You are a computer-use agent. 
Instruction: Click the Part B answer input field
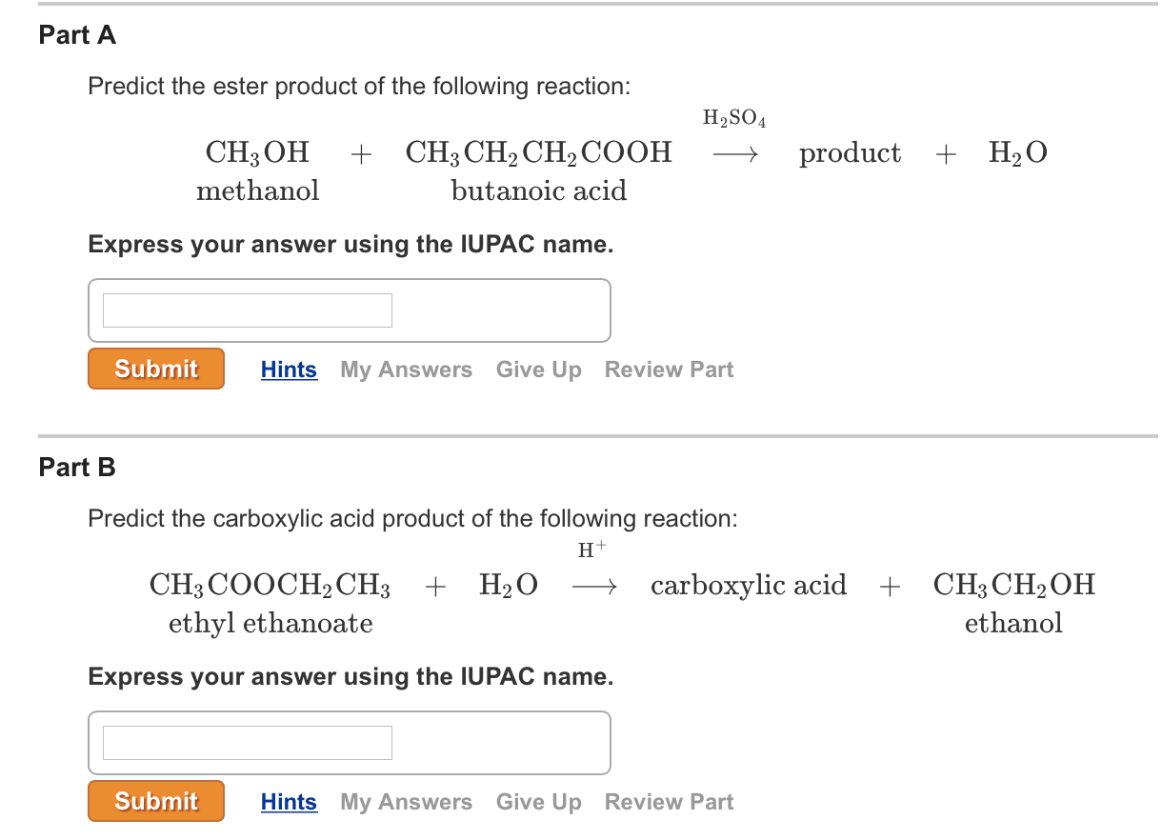pyautogui.click(x=248, y=742)
